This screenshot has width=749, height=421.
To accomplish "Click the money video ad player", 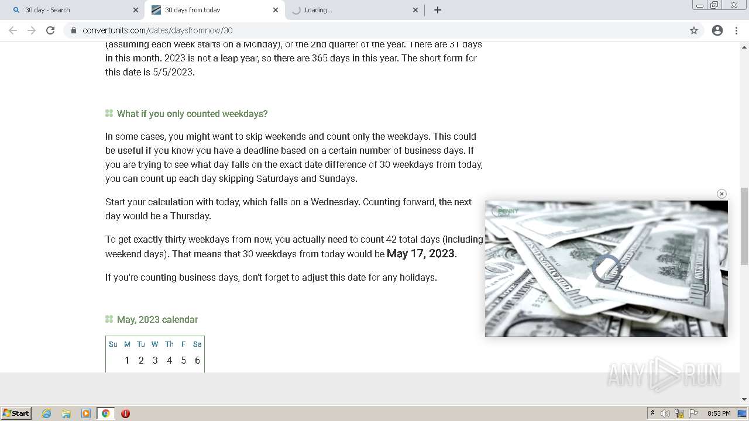I will (x=606, y=268).
